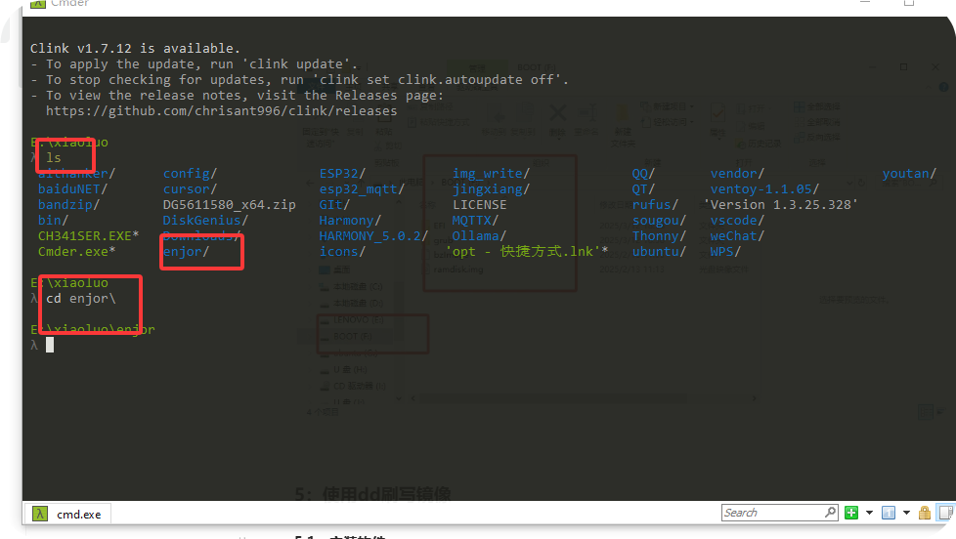
Task: Open dropdown arrow beside console number icon
Action: [906, 513]
